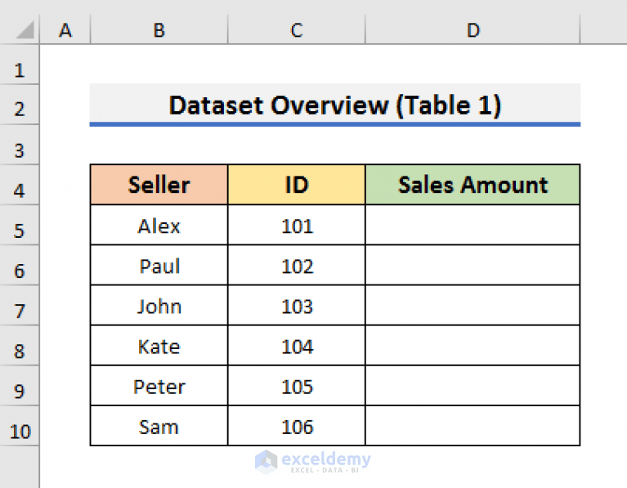Select column D header
Screen dimensions: 627x488
[472, 29]
